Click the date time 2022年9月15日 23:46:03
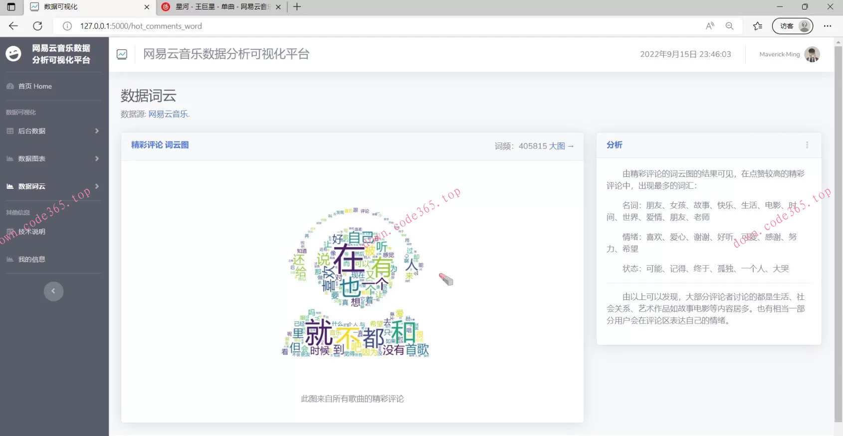Screen dimensions: 843x436 pyautogui.click(x=685, y=54)
